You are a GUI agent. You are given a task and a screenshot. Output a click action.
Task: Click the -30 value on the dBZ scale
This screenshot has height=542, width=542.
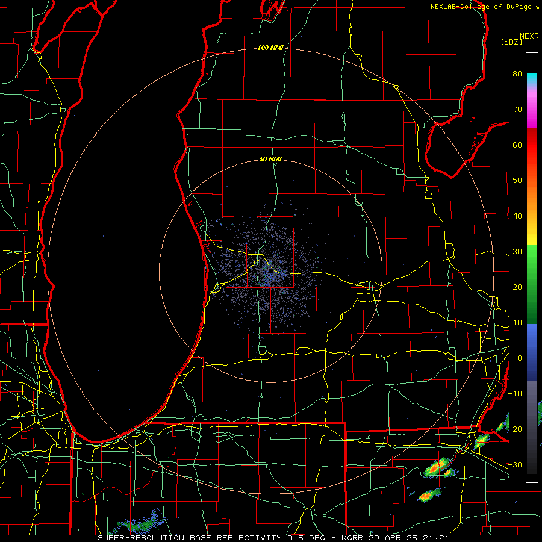515,464
